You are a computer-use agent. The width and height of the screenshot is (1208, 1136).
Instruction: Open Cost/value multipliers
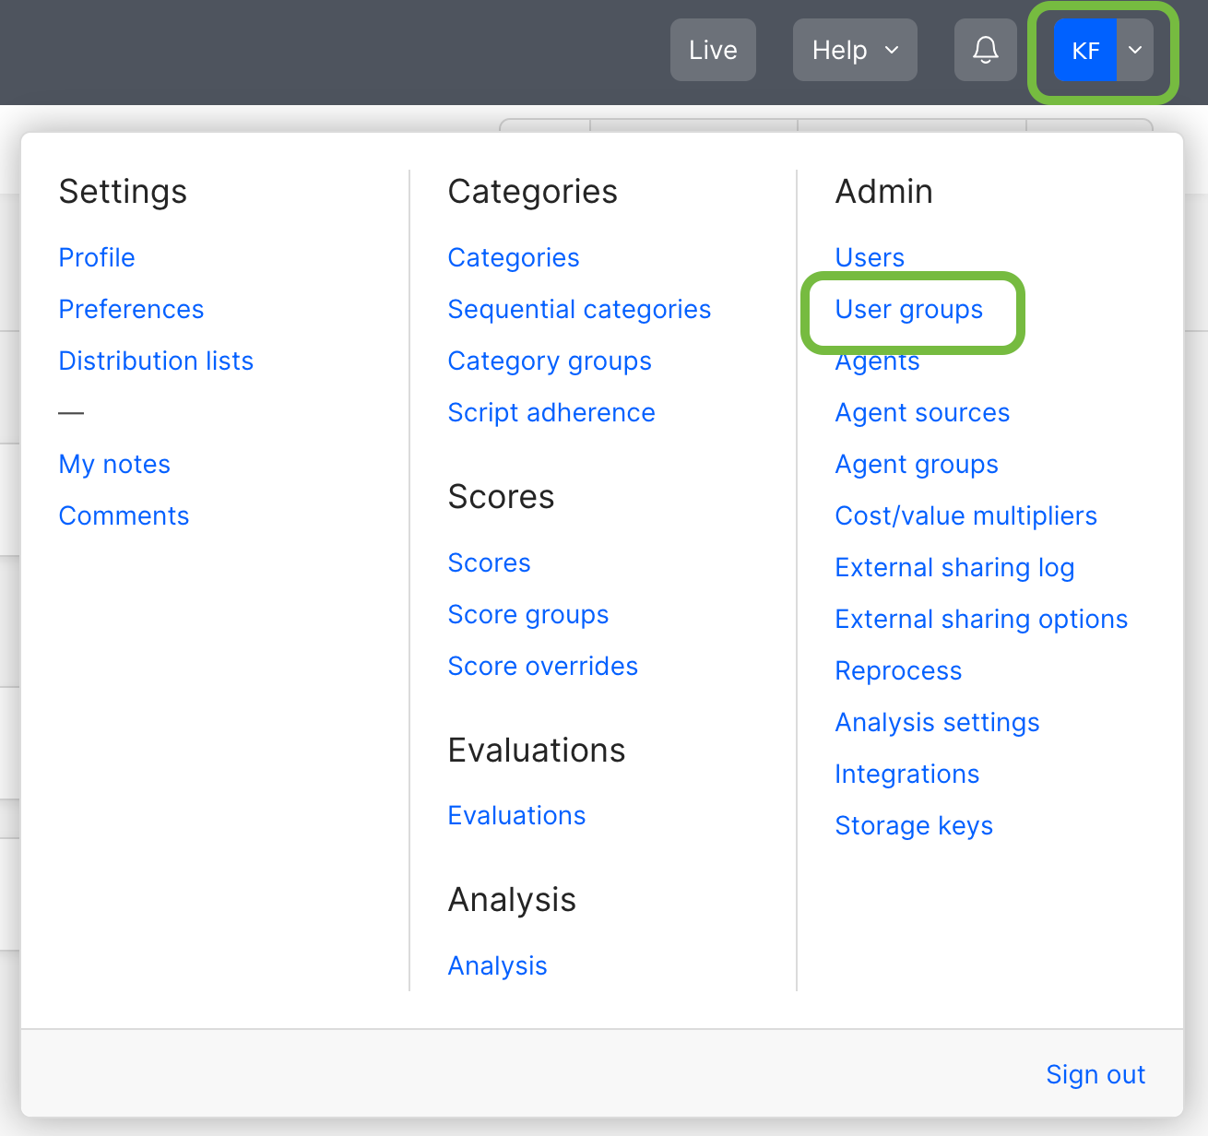pyautogui.click(x=965, y=515)
